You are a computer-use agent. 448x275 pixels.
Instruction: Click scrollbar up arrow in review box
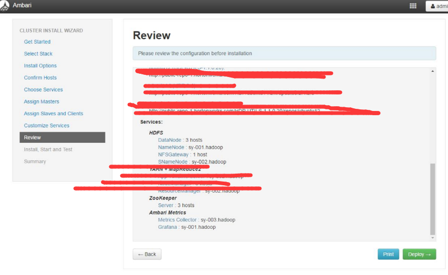coord(433,71)
